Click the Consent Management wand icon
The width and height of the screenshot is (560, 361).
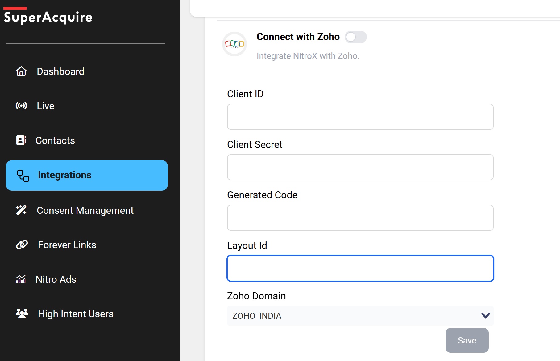click(x=21, y=210)
